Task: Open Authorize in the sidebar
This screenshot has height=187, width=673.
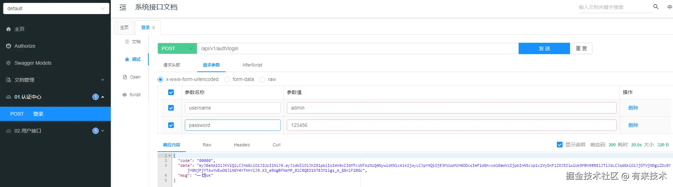Action: click(x=25, y=46)
